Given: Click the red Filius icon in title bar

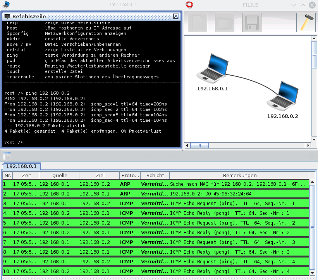Looking at the screenshot, I should [x=189, y=5].
